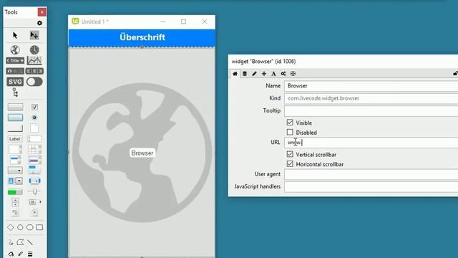Uncheck the Vertical scrollbar checkbox
This screenshot has width=458, height=258.
pyautogui.click(x=290, y=154)
